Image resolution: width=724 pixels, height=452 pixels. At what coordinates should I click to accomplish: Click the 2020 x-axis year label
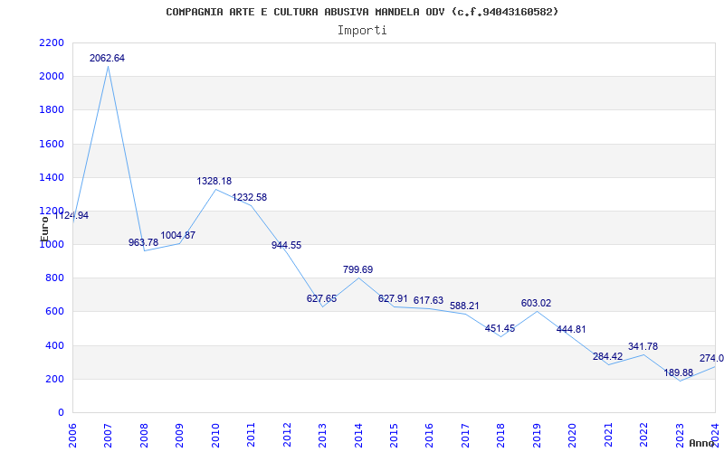(572, 435)
